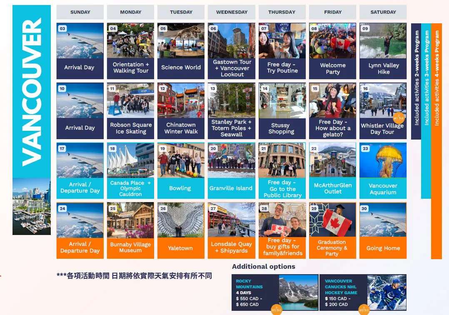Click orange badge on Rocky Mountains card
The height and width of the screenshot is (315, 449).
click(x=277, y=310)
